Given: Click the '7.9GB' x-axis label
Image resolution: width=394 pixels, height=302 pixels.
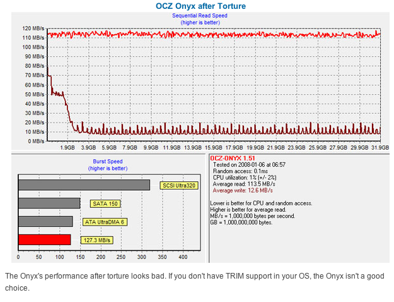Looking at the screenshot, I should (x=130, y=147).
